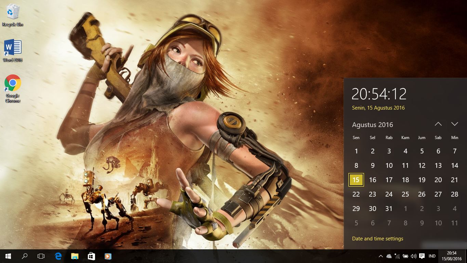Select day 26 in the calendar

point(422,194)
